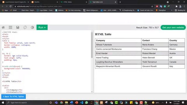Click the w3schools address bar

(x=82, y=6)
